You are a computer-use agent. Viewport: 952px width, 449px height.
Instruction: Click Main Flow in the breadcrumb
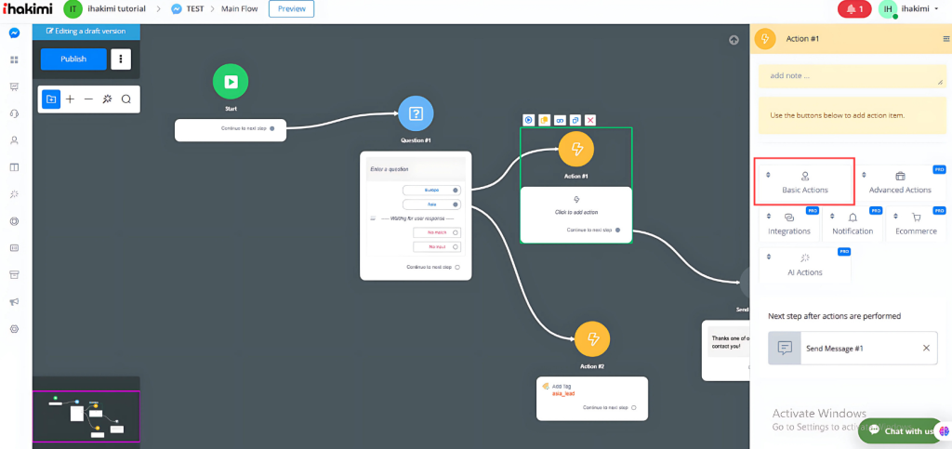coord(240,9)
